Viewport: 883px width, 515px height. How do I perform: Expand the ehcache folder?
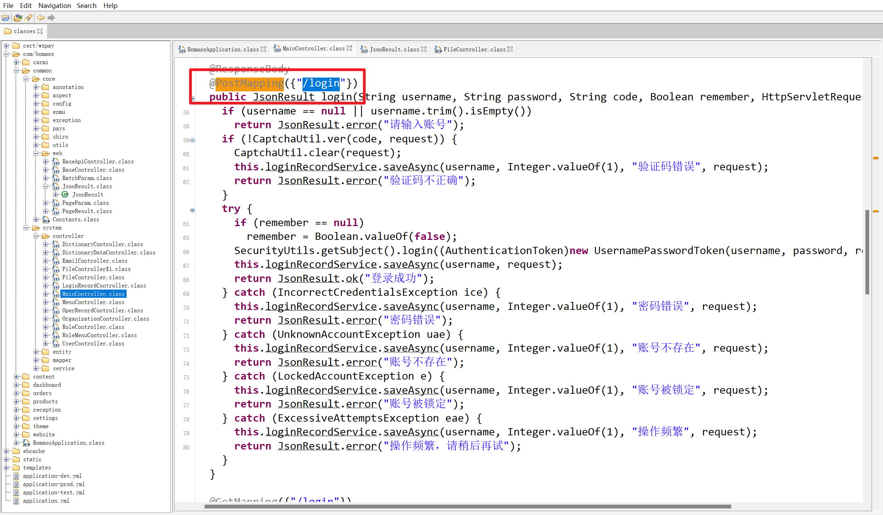(x=6, y=451)
